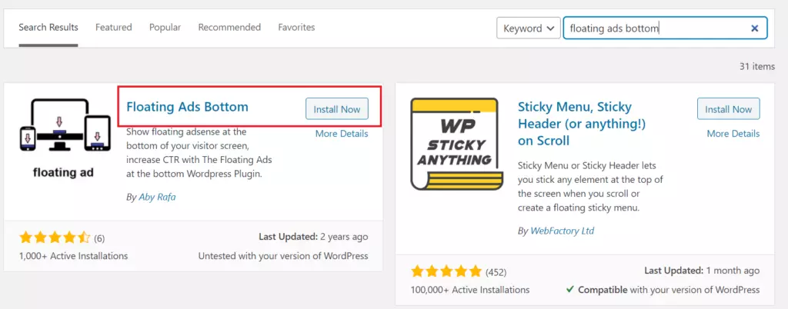Open the Keyword search type dropdown
The image size is (788, 309).
(x=529, y=28)
